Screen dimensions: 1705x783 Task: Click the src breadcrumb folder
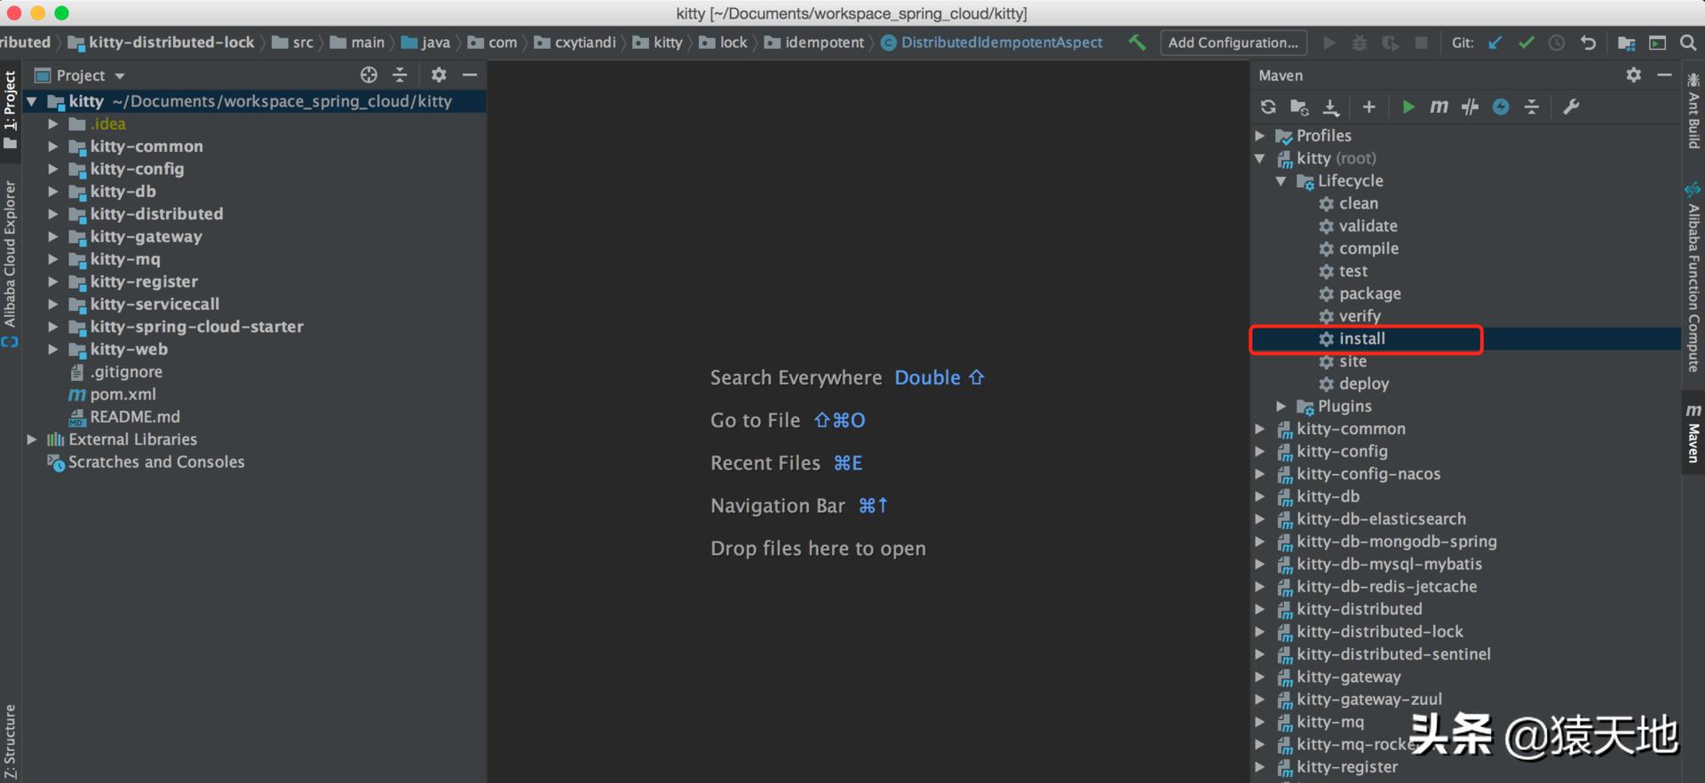302,43
